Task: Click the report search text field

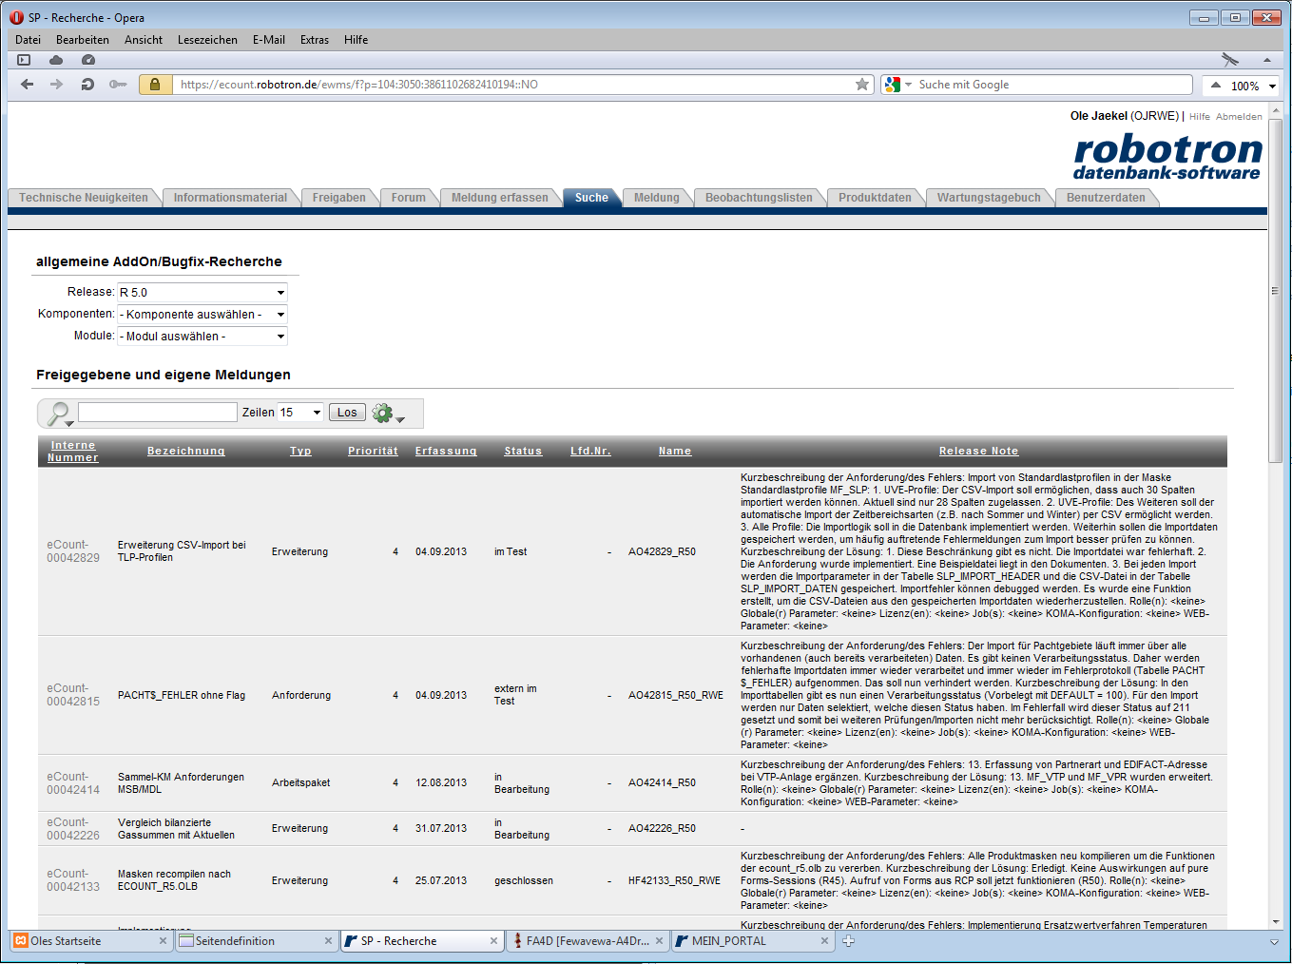Action: [158, 412]
